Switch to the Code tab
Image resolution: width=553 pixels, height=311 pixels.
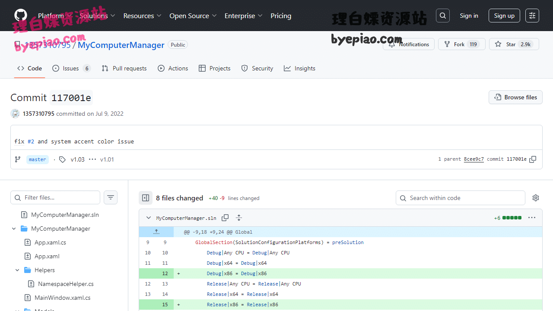point(29,68)
